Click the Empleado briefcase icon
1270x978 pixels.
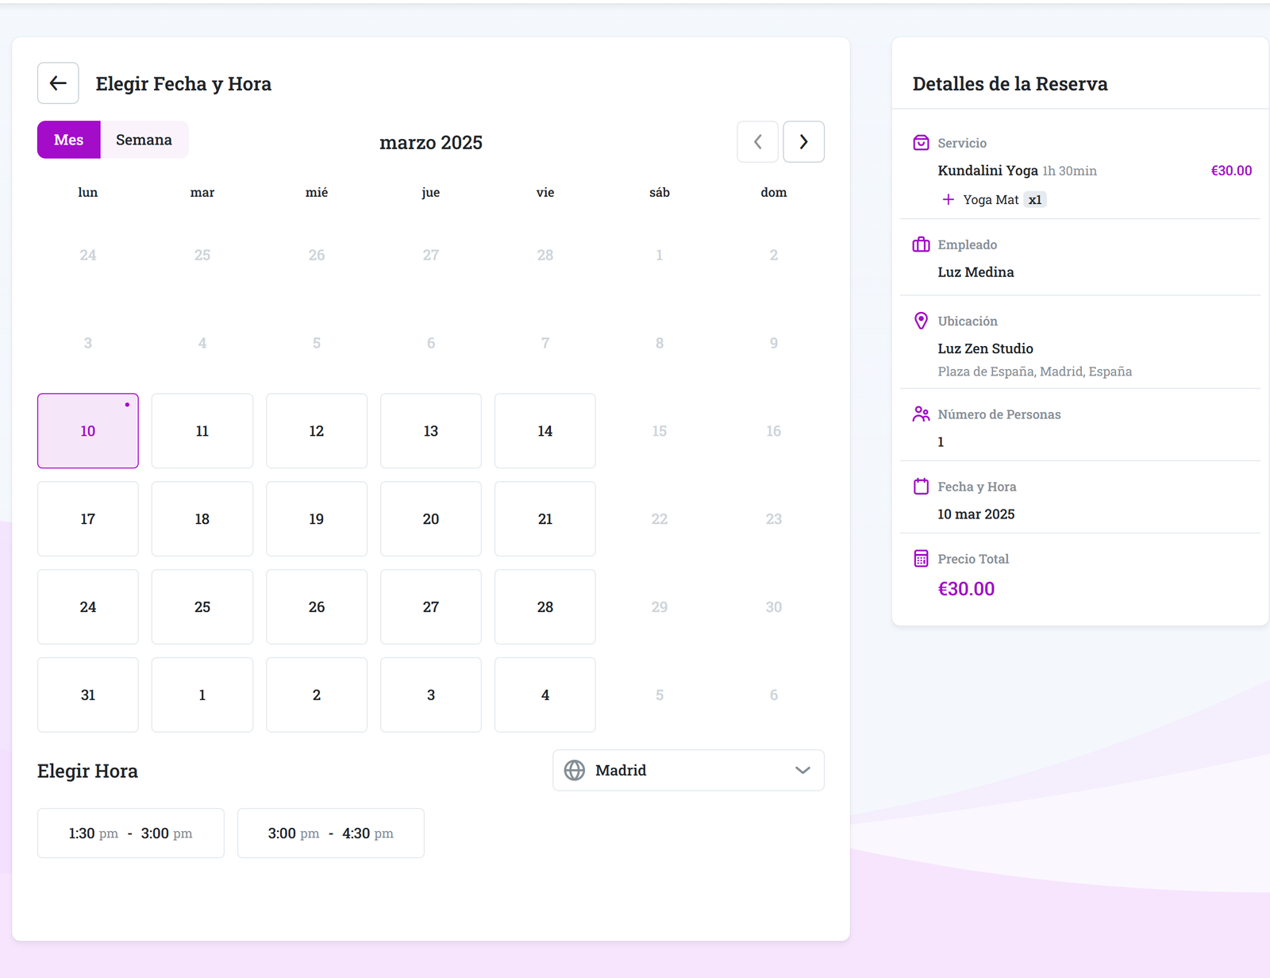[921, 244]
